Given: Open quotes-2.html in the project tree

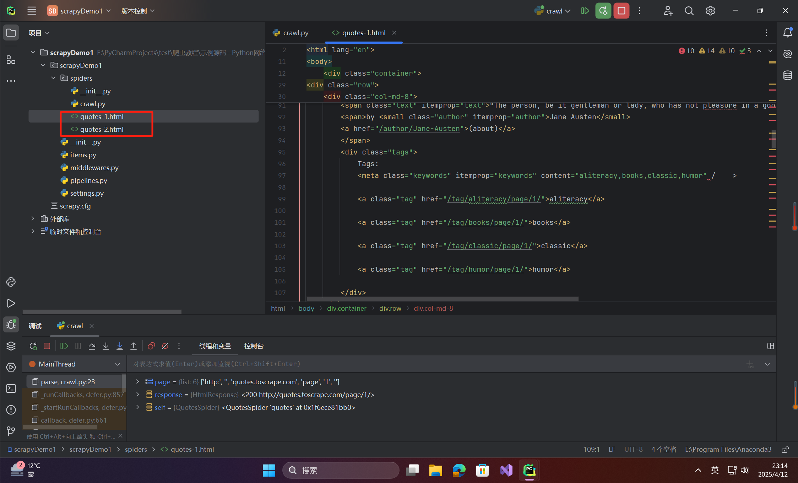Looking at the screenshot, I should (x=102, y=129).
